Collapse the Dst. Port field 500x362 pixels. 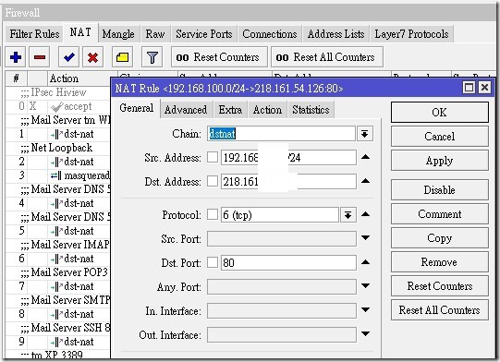click(x=366, y=262)
